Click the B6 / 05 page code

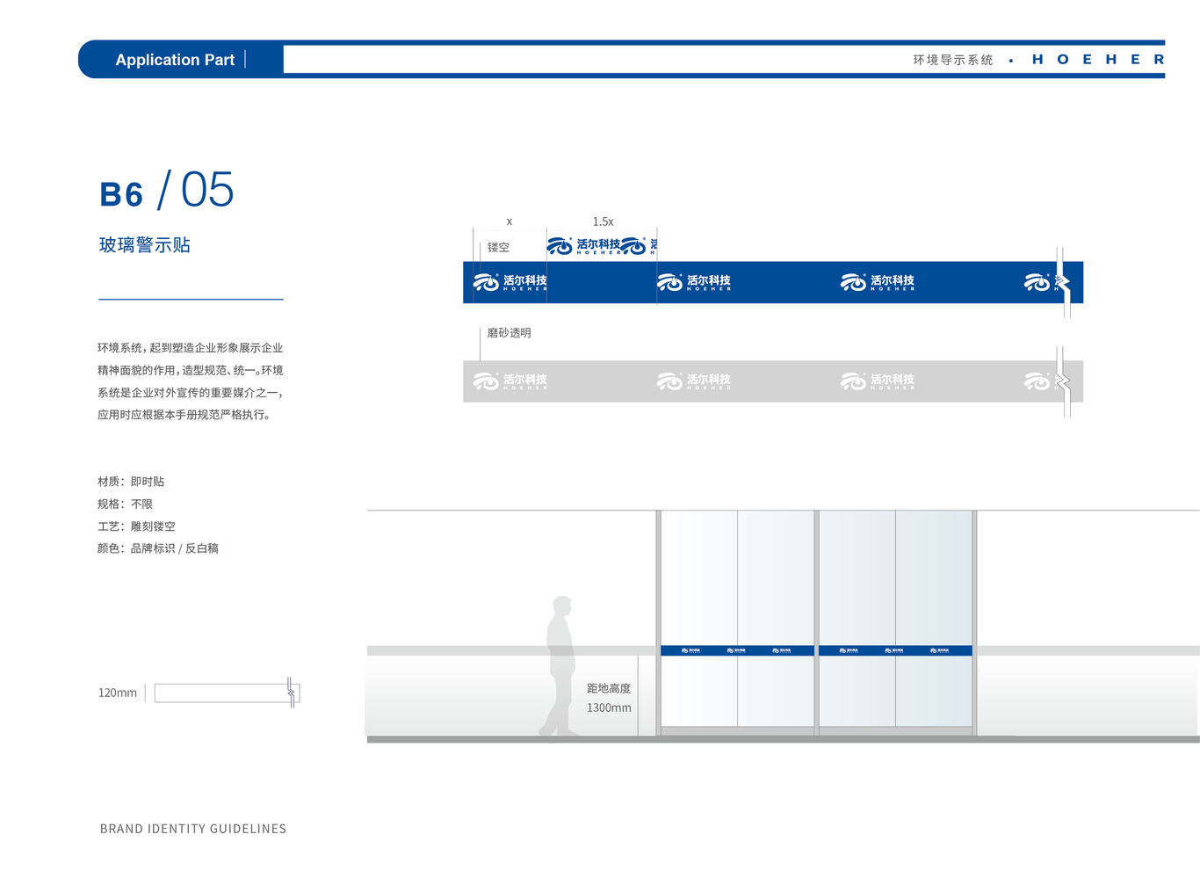(x=166, y=190)
